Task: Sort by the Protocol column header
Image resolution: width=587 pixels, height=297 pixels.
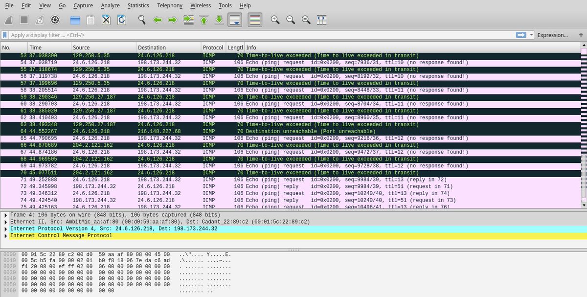Action: (x=213, y=47)
